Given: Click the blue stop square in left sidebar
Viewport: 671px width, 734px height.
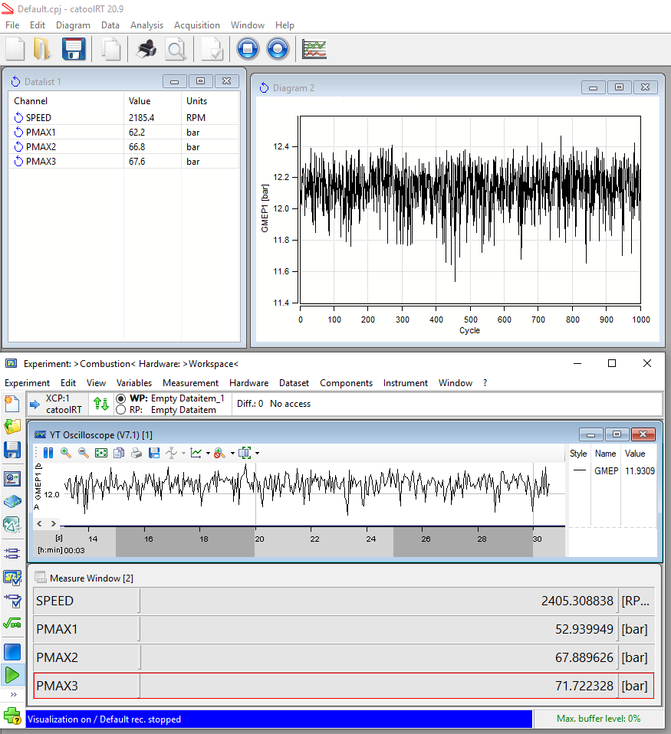Looking at the screenshot, I should [x=12, y=652].
